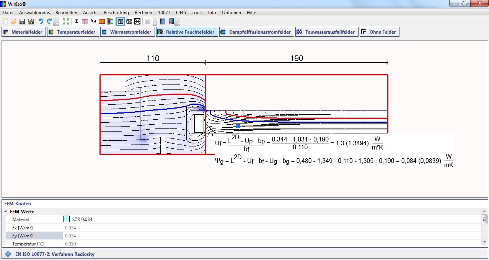Click the Wärmestromfelder button

(x=127, y=32)
